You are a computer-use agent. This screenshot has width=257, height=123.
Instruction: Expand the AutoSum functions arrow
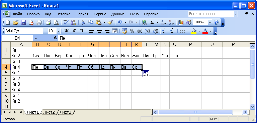(x=158, y=22)
